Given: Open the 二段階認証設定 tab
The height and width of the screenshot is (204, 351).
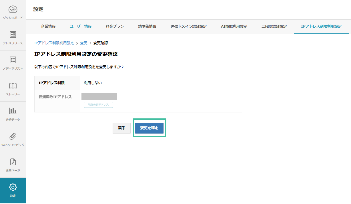Looking at the screenshot, I should (273, 27).
